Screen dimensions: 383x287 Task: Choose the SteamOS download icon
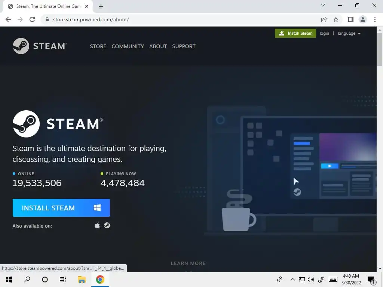(107, 225)
